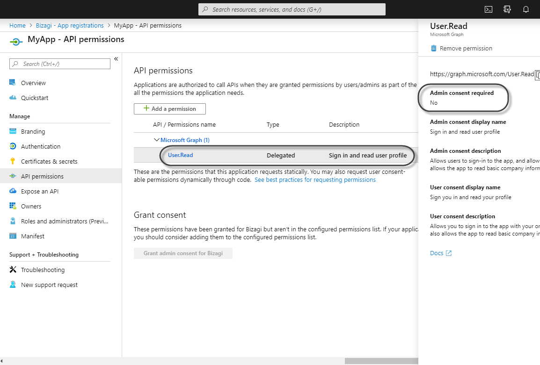Image resolution: width=540 pixels, height=365 pixels.
Task: Click the plus icon on Add a permission
Action: pyautogui.click(x=146, y=108)
